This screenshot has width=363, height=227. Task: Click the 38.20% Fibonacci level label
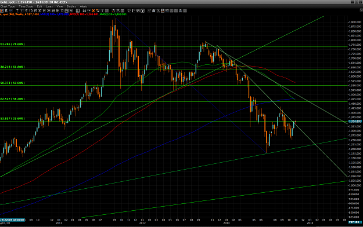click(12, 99)
